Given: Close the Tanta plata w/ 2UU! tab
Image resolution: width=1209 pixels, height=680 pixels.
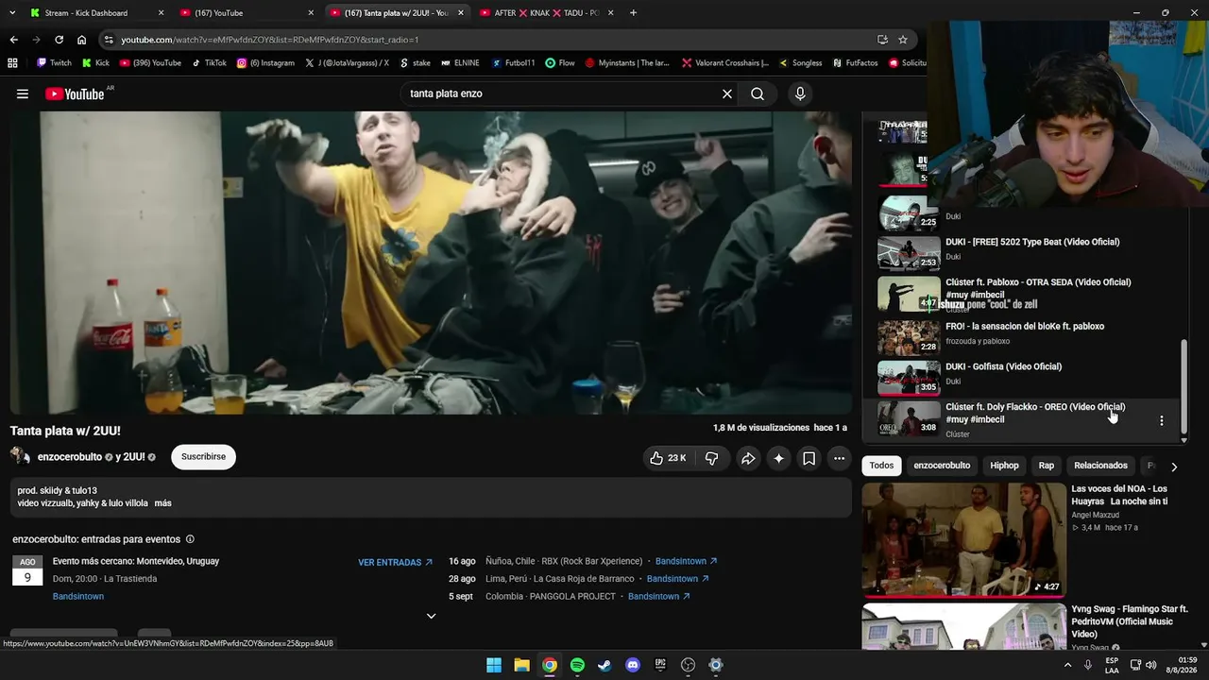Looking at the screenshot, I should tap(461, 13).
